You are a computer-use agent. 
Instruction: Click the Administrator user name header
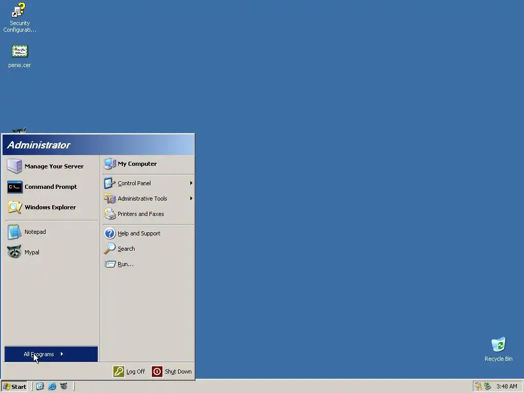click(x=38, y=145)
